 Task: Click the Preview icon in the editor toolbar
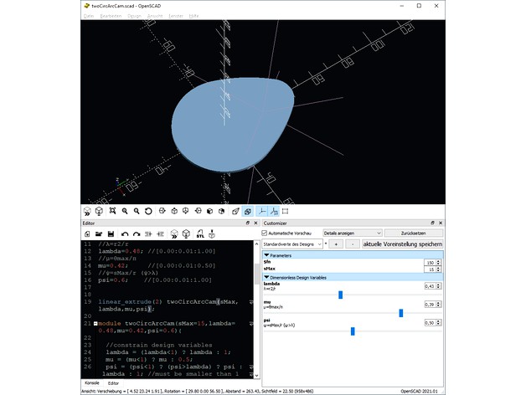(x=174, y=234)
